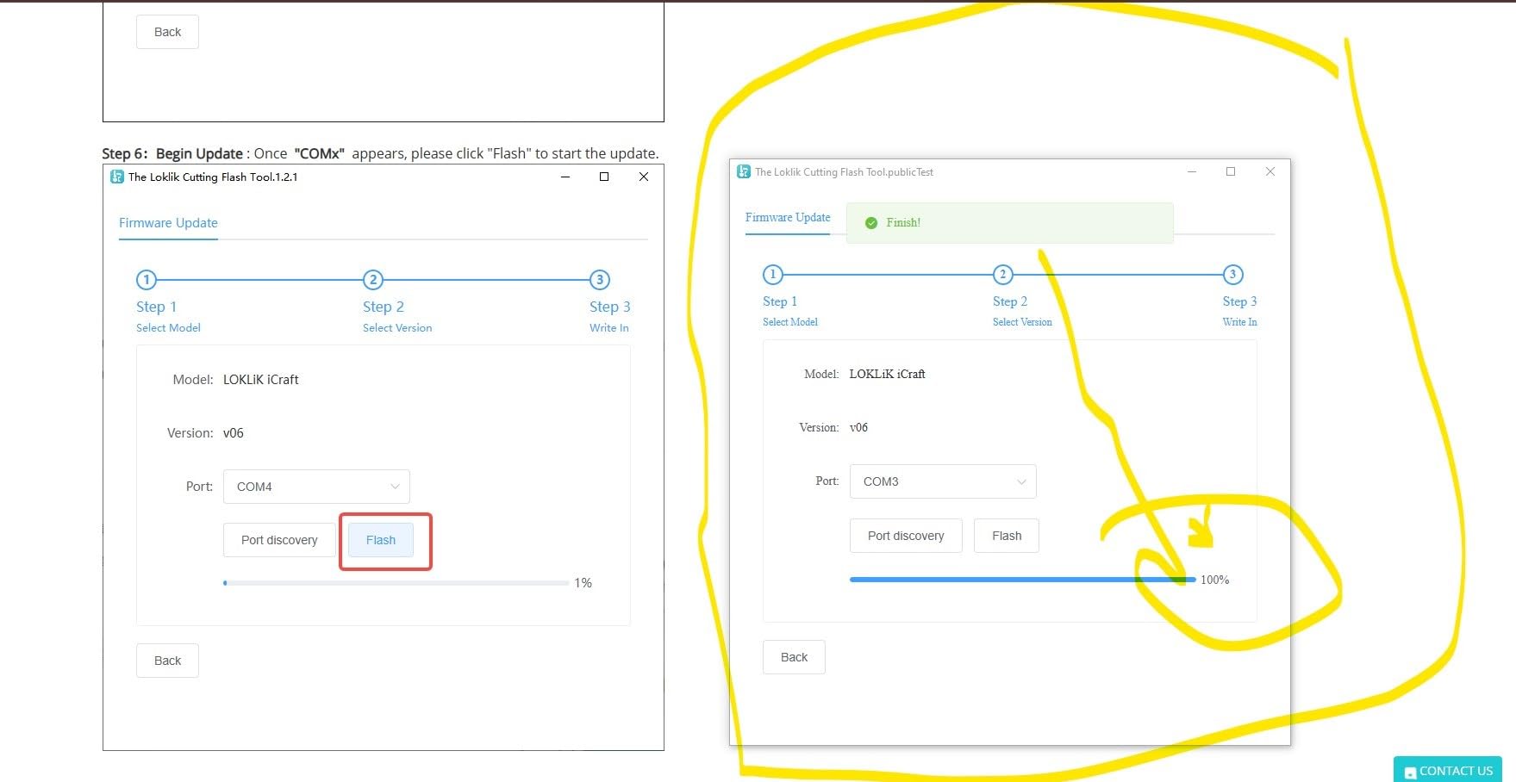Minimize the publicTest Flash Tool window
Viewport: 1516px width, 782px height.
(x=1192, y=171)
